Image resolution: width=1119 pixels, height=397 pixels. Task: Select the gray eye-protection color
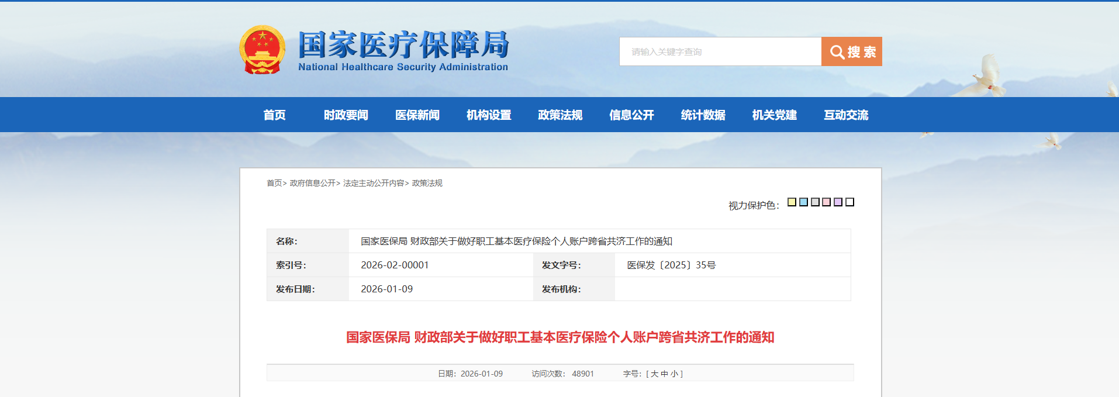tap(815, 202)
